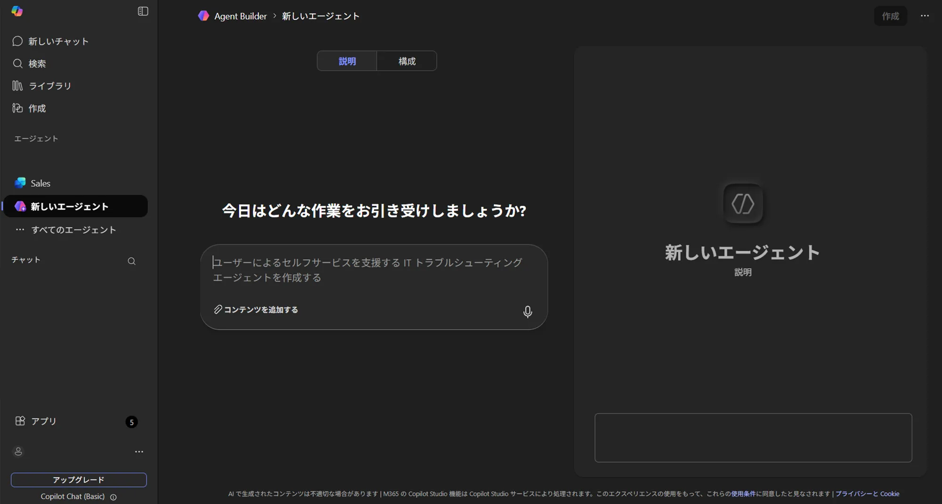The height and width of the screenshot is (504, 942).
Task: Click the チャット section label
Action: 26,260
